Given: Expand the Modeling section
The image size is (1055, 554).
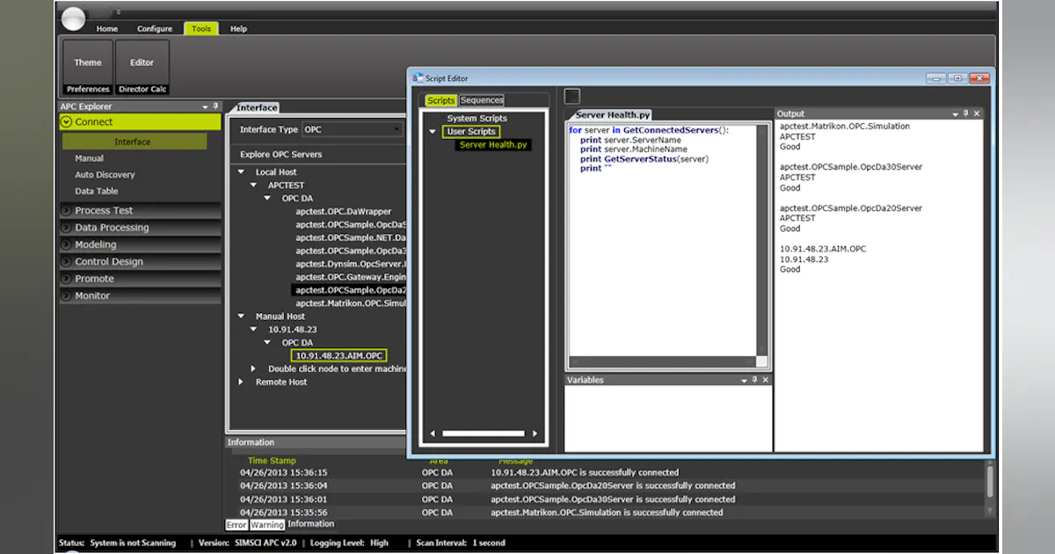Looking at the screenshot, I should (140, 244).
